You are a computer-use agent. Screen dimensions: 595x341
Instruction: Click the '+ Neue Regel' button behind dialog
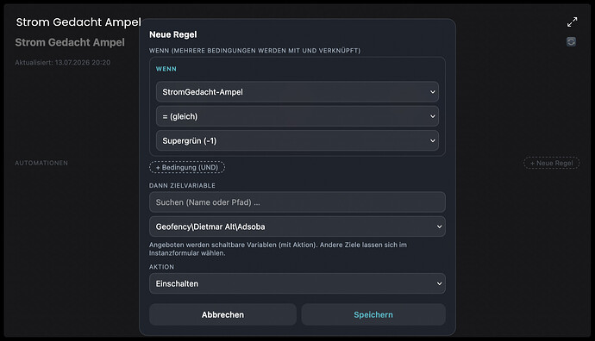tap(552, 163)
